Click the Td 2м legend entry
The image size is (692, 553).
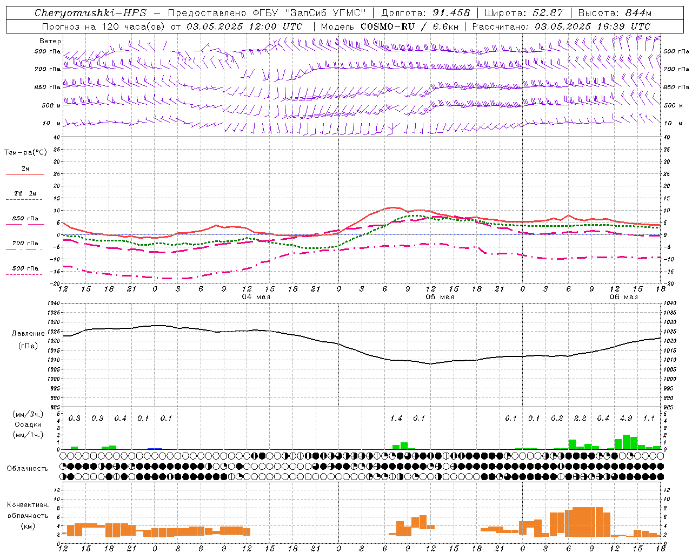pyautogui.click(x=25, y=193)
